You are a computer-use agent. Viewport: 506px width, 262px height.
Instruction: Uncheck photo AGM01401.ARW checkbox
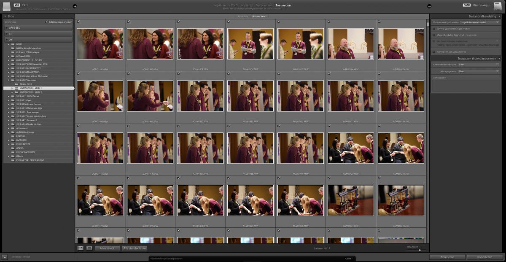78,22
